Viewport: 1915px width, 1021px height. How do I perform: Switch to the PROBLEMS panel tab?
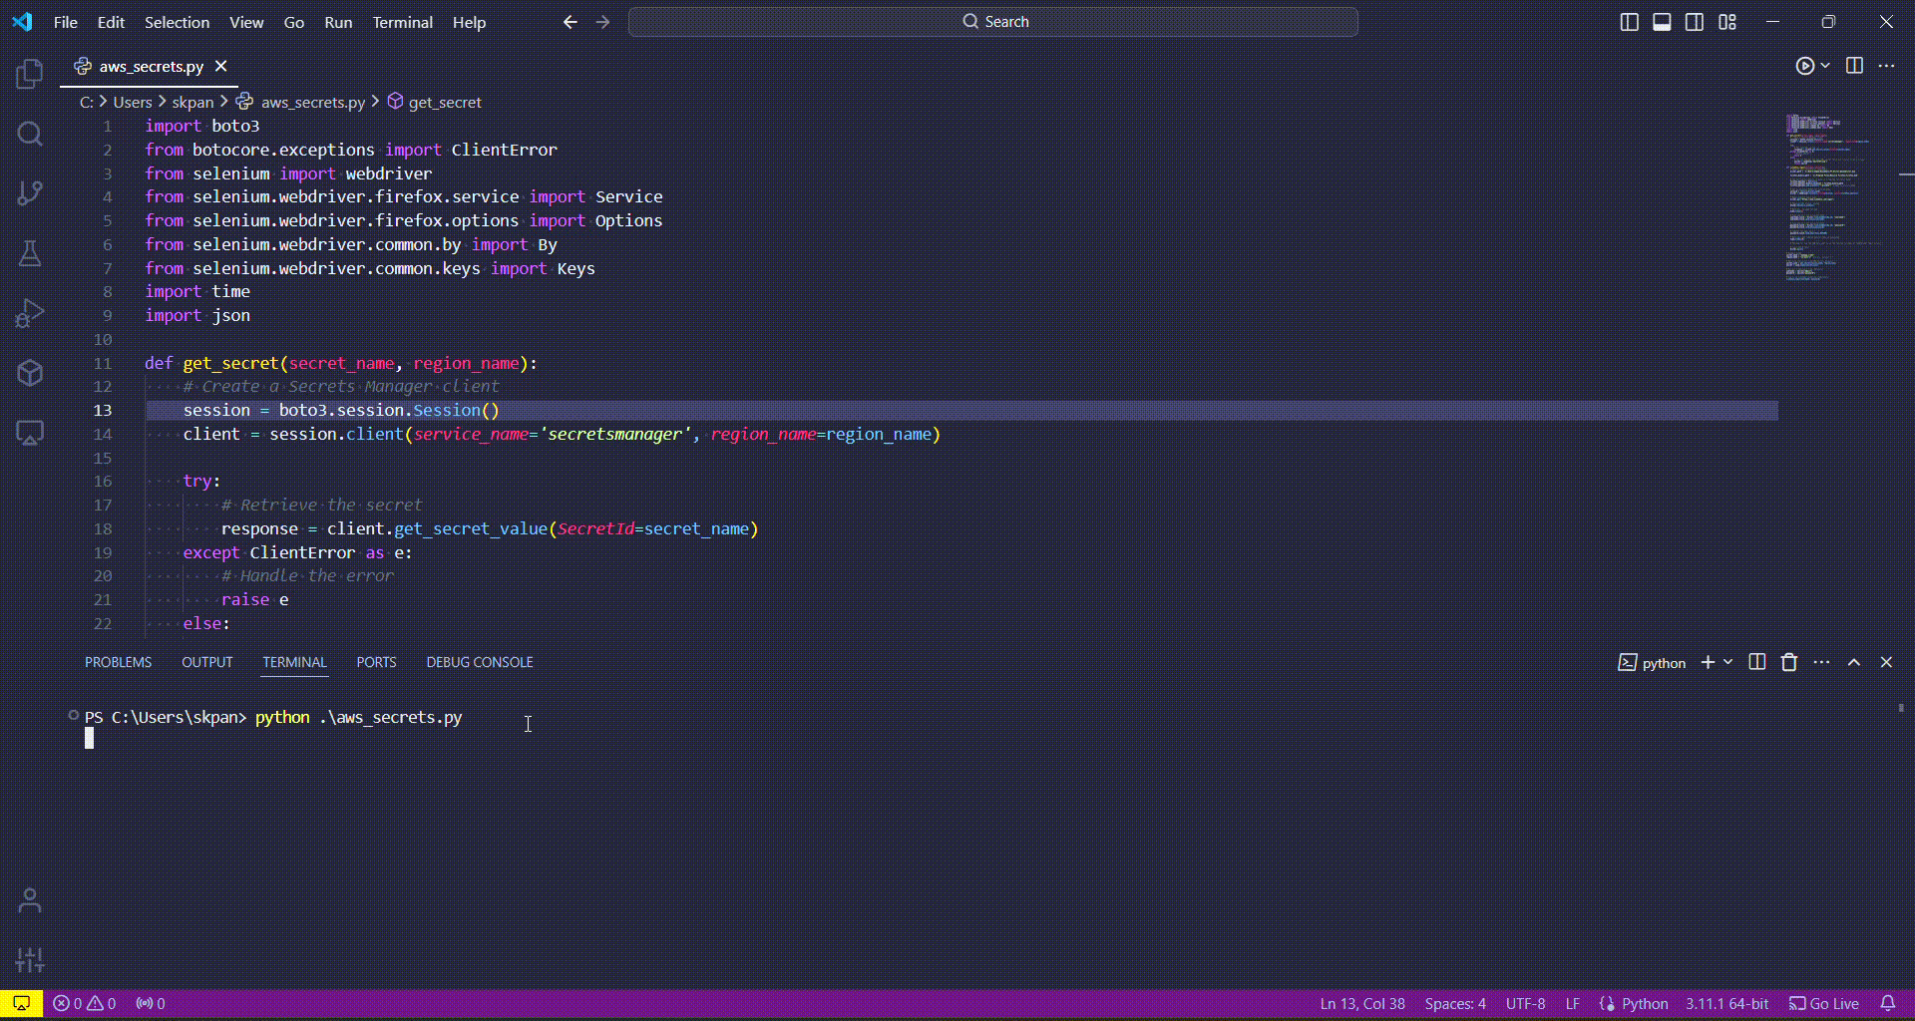[118, 662]
